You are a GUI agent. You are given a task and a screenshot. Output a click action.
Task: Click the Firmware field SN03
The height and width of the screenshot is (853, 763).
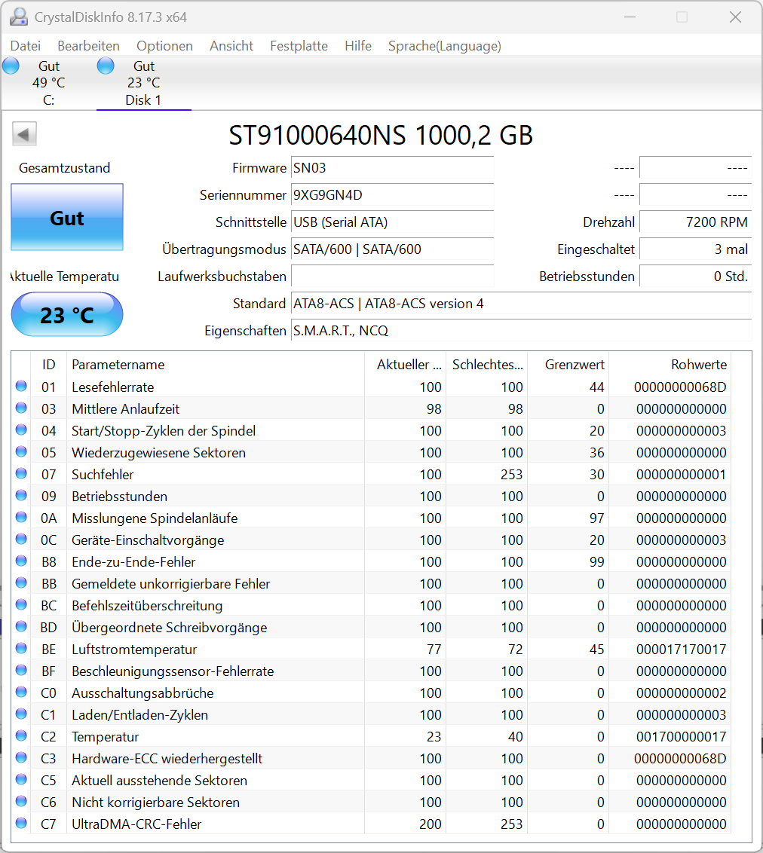click(x=392, y=167)
